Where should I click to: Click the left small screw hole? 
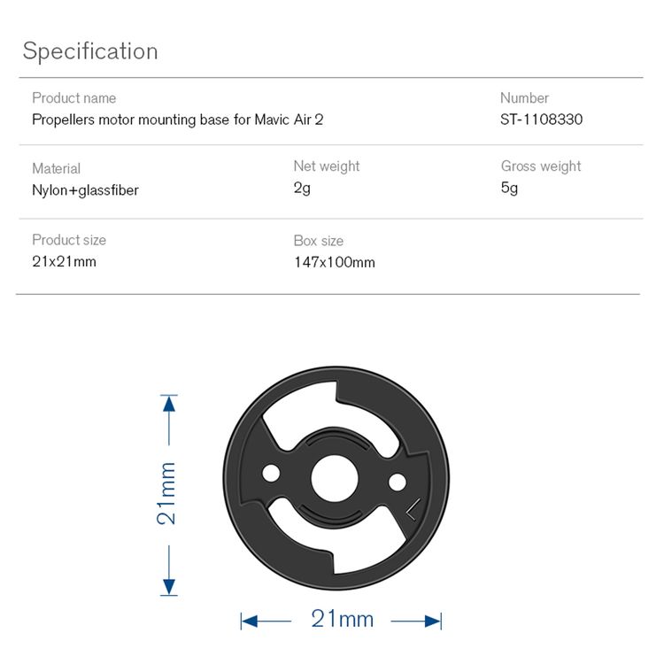[271, 473]
